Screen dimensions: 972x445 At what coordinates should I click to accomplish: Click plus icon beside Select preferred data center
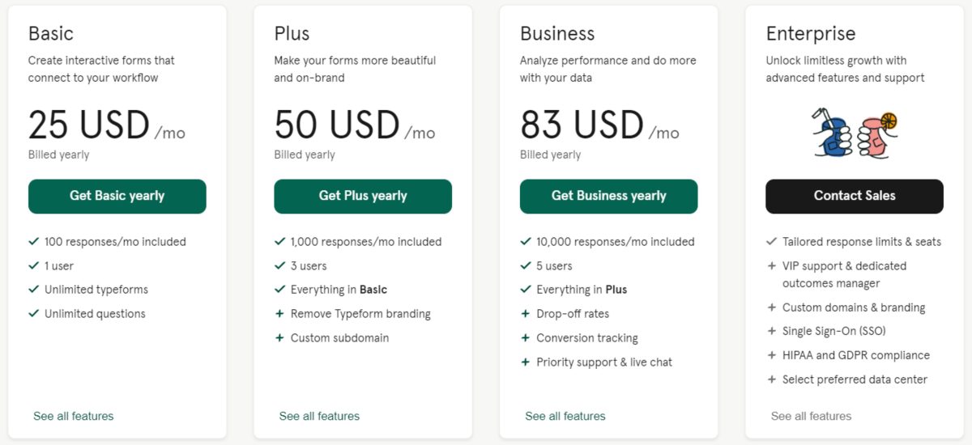coord(772,379)
